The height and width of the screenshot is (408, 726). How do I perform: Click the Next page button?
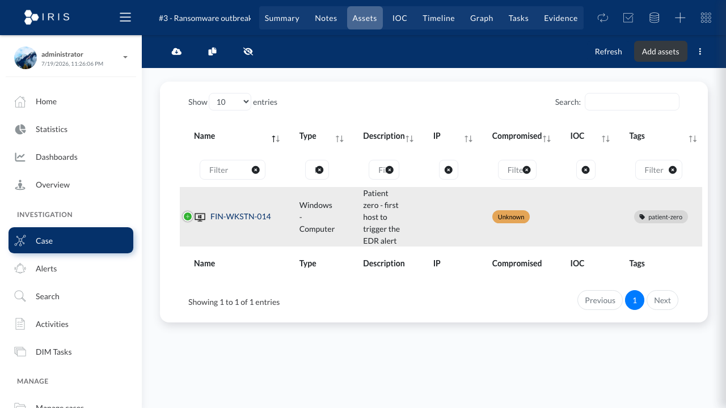(x=662, y=300)
